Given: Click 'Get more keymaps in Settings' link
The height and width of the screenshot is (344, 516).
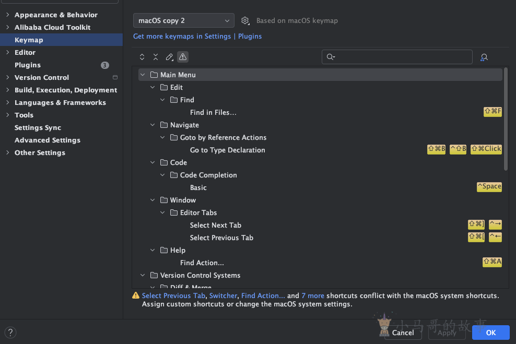Looking at the screenshot, I should pyautogui.click(x=182, y=37).
